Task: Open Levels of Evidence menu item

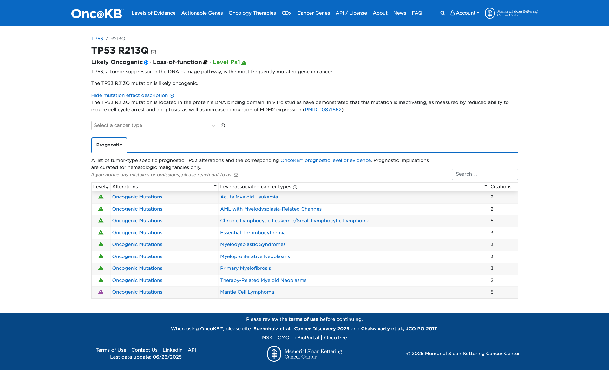Action: point(154,13)
